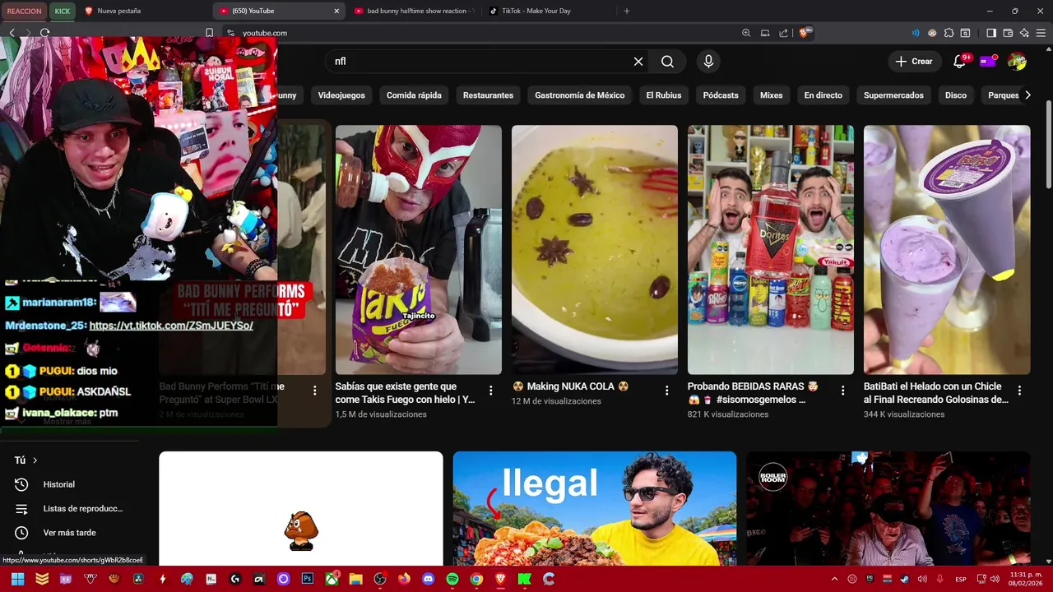The height and width of the screenshot is (592, 1053).
Task: Open Spotify from the taskbar
Action: pyautogui.click(x=452, y=579)
